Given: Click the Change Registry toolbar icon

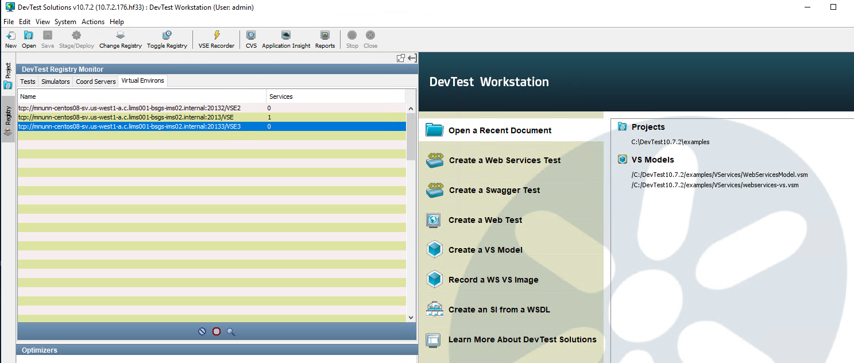Looking at the screenshot, I should (x=120, y=39).
